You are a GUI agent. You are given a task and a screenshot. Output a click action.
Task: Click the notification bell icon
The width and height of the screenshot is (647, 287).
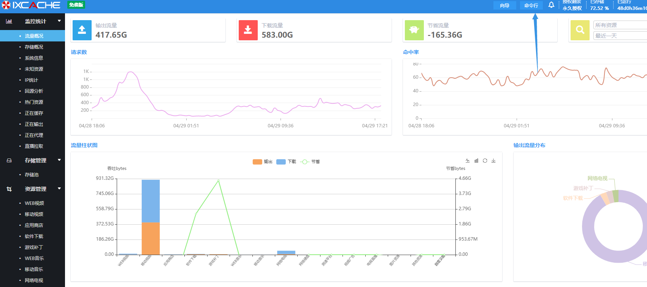coord(551,5)
